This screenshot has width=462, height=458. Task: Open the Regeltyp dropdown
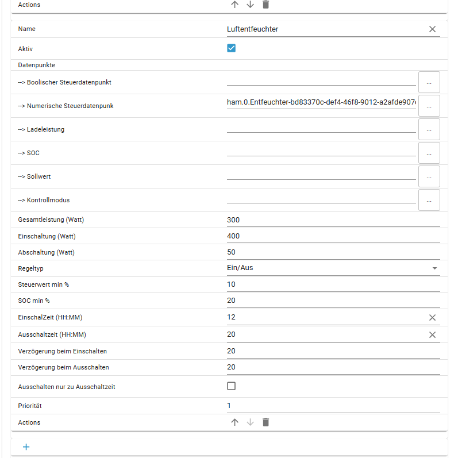(x=333, y=268)
